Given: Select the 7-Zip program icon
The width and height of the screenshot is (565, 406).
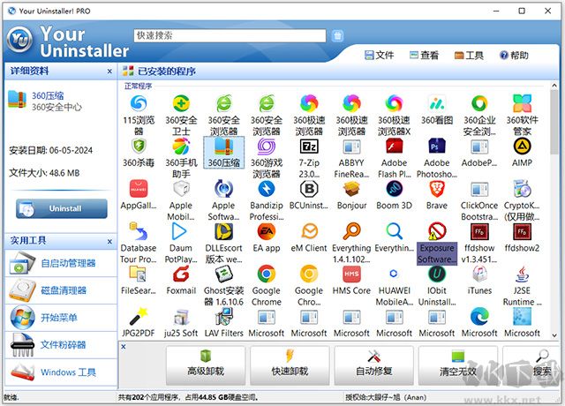Looking at the screenshot, I should click(309, 146).
